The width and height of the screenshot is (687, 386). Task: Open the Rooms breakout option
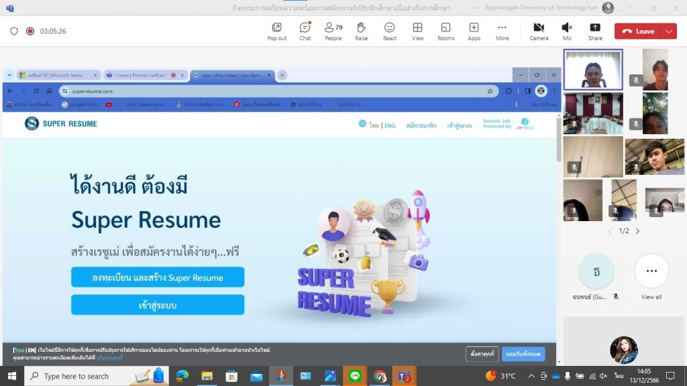point(445,31)
